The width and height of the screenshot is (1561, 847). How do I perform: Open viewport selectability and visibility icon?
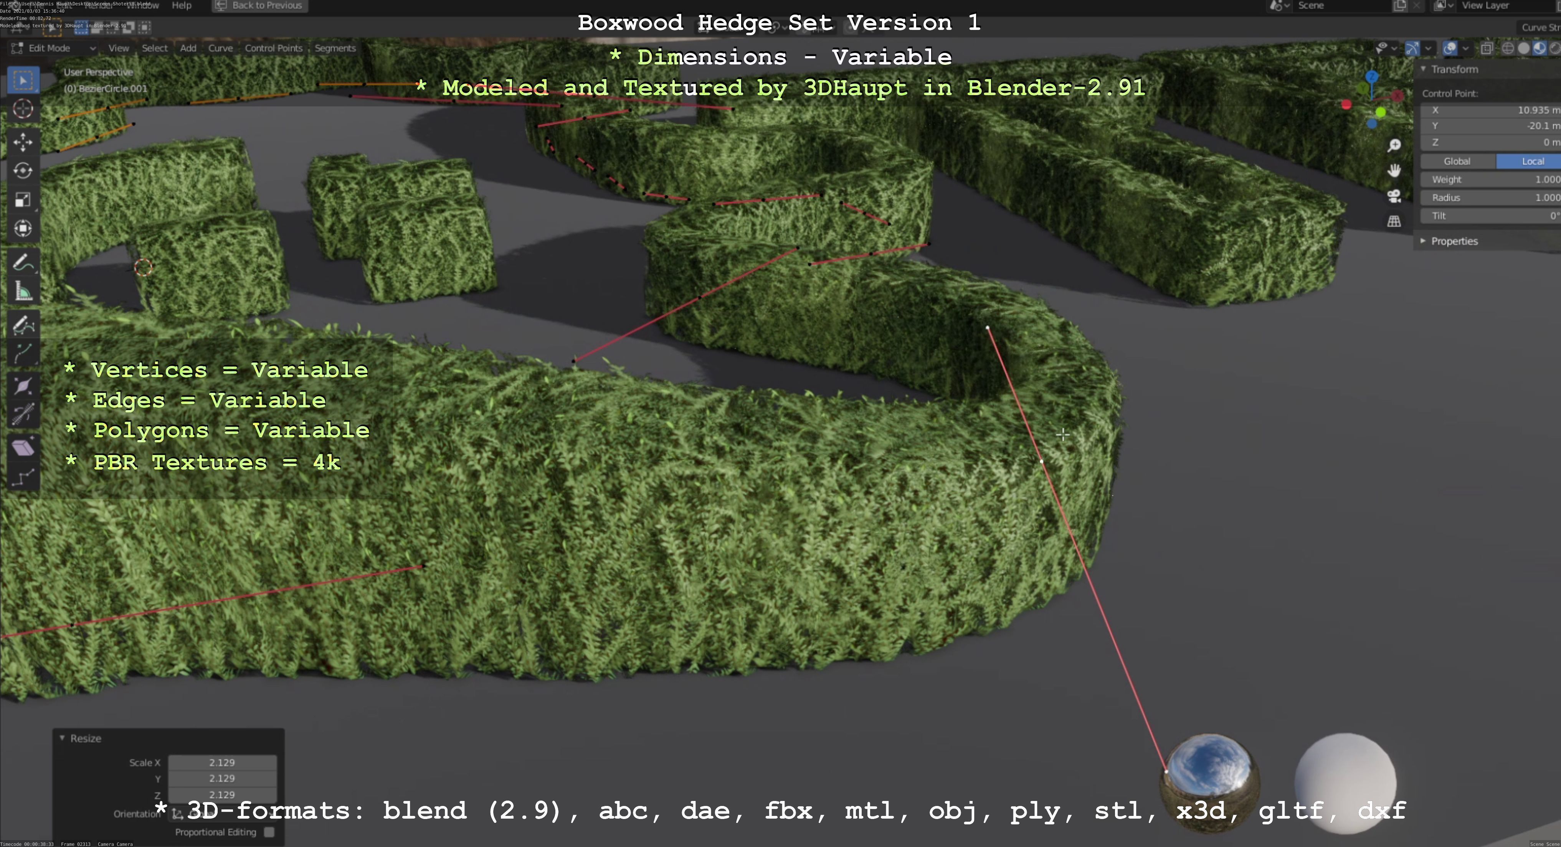click(1381, 48)
